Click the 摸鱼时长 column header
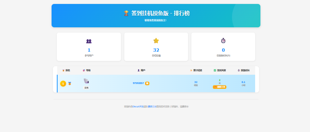 pyautogui.click(x=245, y=70)
